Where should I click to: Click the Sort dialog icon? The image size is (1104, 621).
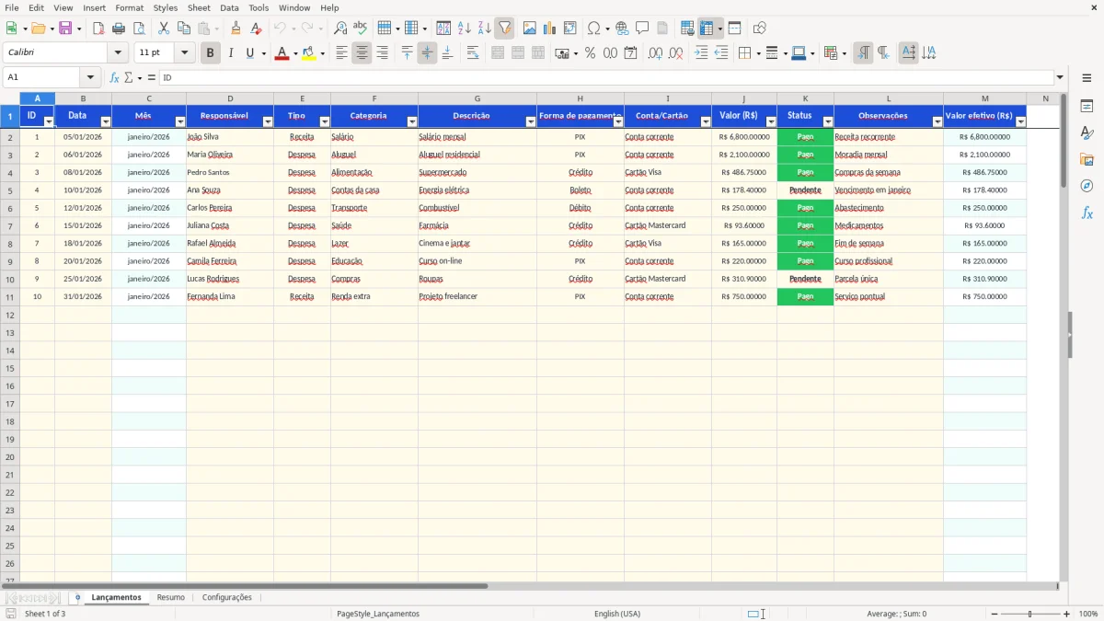click(x=443, y=29)
